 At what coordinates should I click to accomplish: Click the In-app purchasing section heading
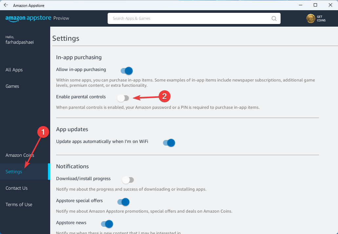(x=79, y=57)
